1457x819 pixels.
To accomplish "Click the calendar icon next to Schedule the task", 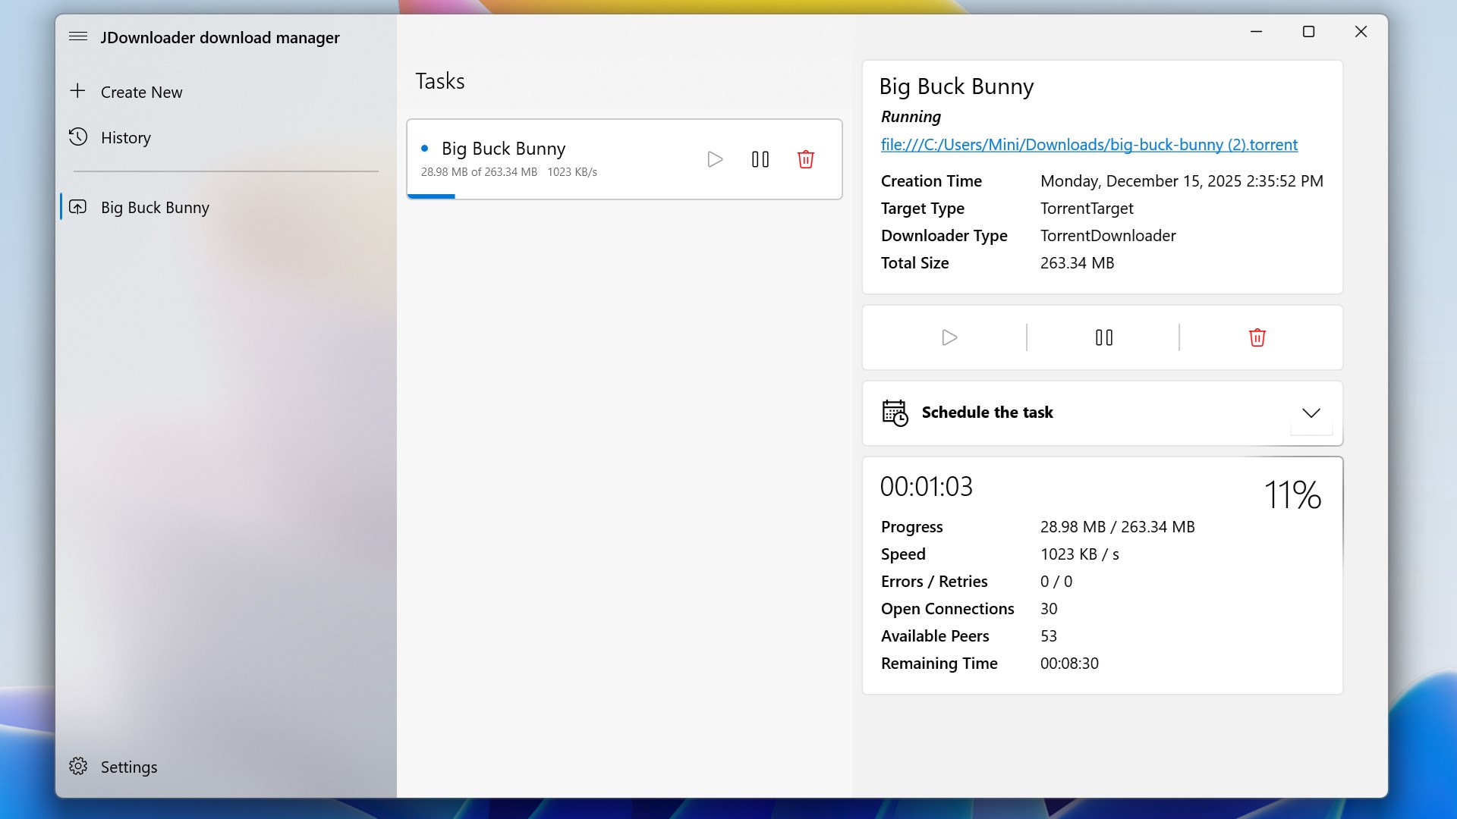I will point(895,413).
